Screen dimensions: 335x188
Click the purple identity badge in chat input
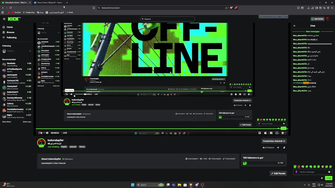point(296,172)
